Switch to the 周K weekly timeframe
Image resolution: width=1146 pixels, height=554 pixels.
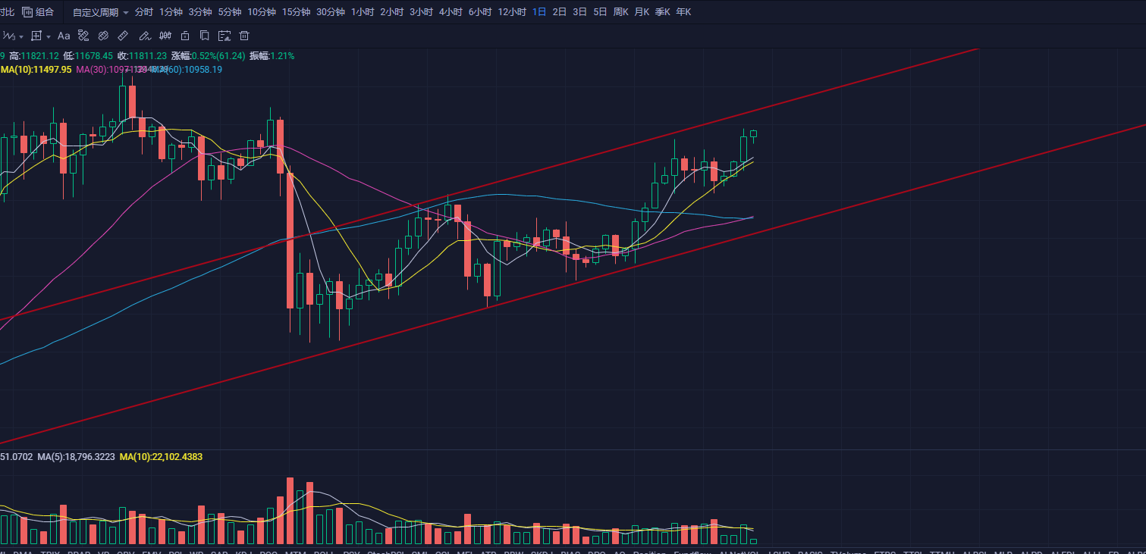pos(620,12)
